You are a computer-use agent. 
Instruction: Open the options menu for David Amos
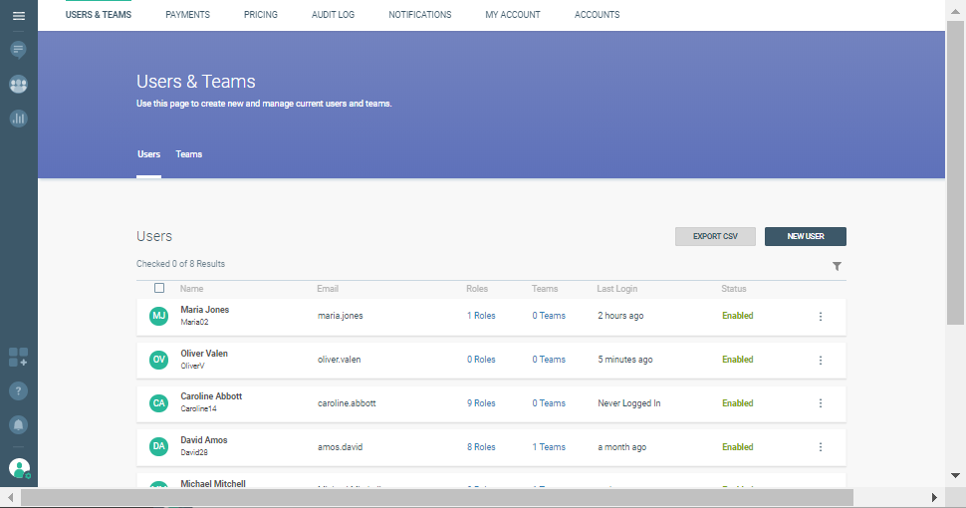821,447
